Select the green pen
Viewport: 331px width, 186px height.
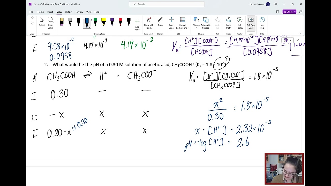(95, 22)
